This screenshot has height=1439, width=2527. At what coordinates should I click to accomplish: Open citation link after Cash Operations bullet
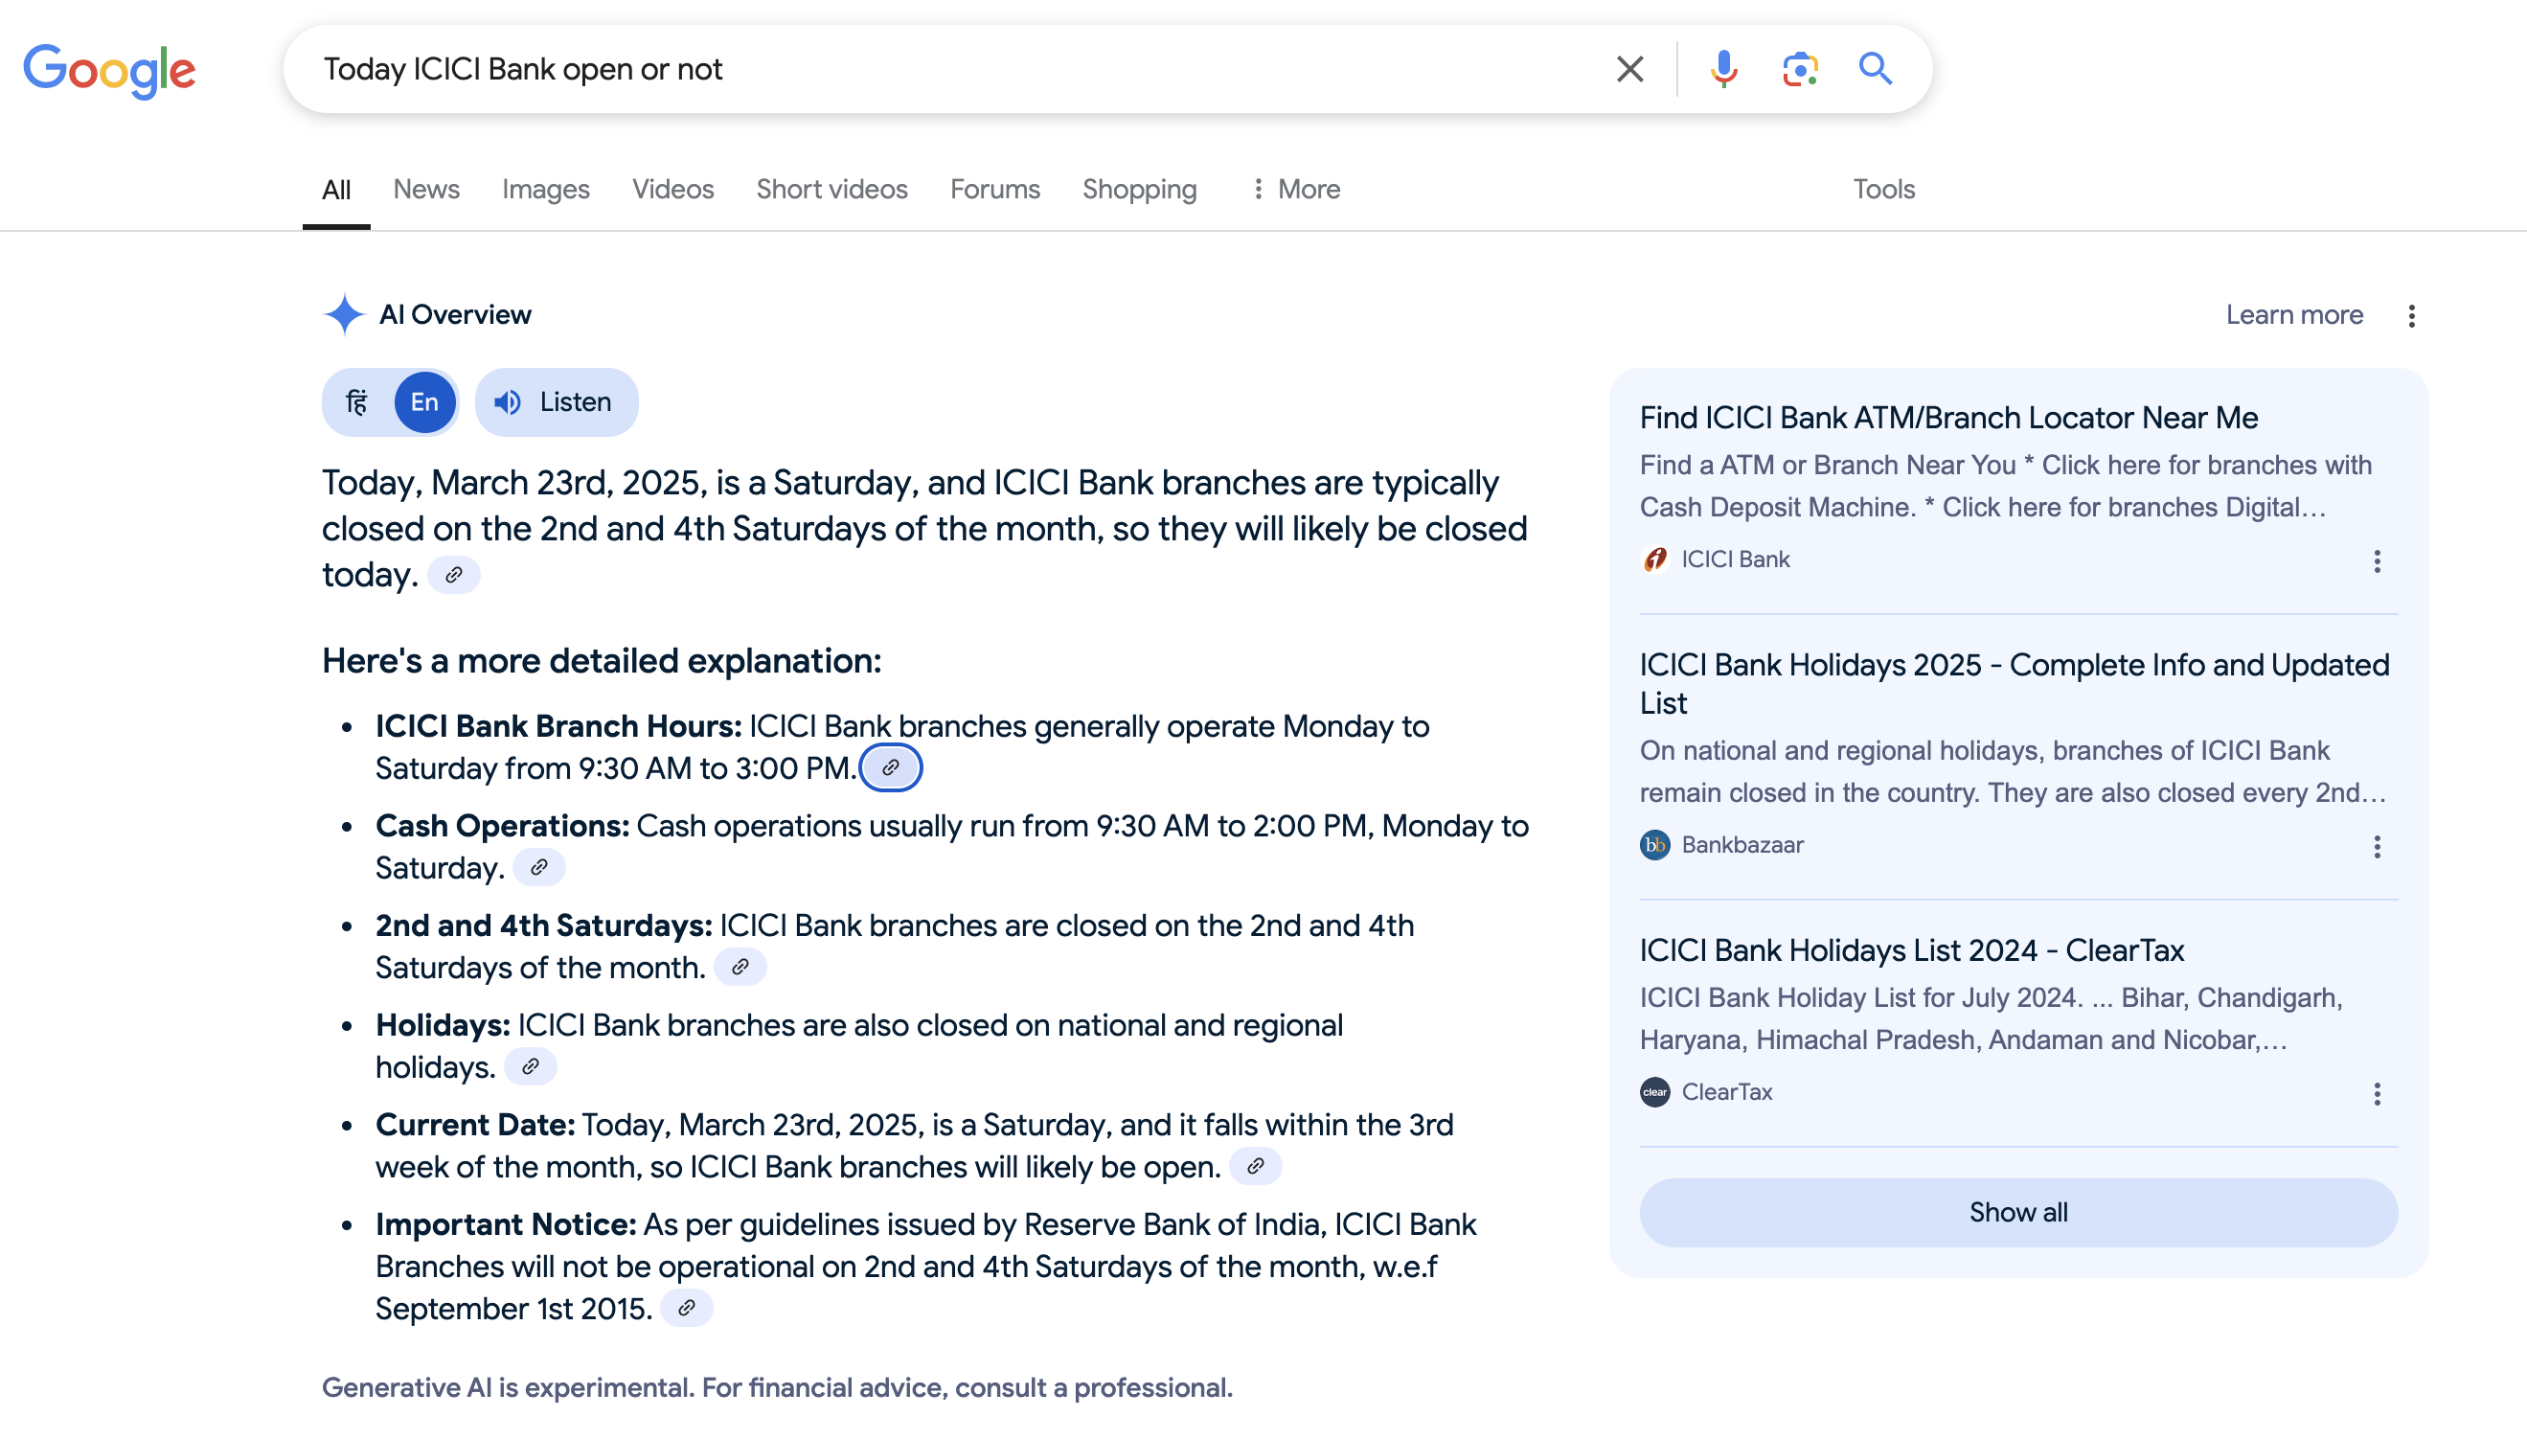(x=539, y=868)
